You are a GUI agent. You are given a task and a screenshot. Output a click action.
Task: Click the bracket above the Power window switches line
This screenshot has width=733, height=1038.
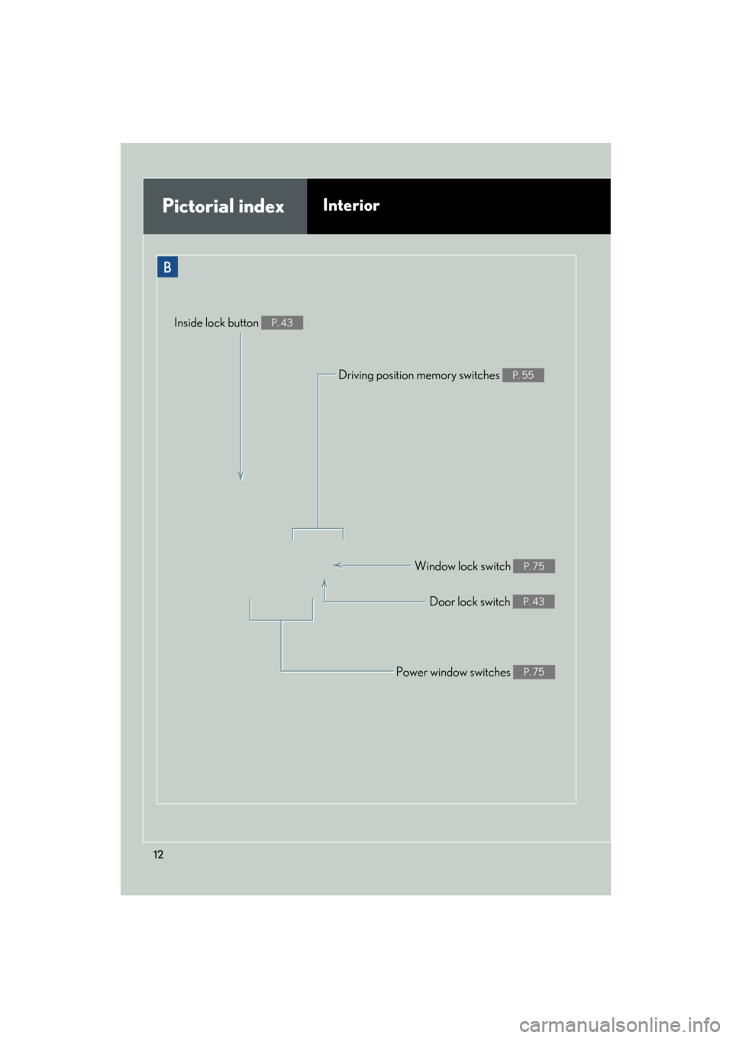(281, 609)
